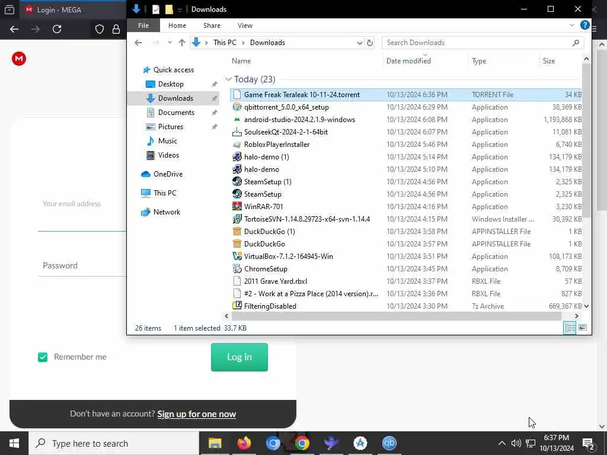Open the Share ribbon tab
This screenshot has width=607, height=455.
click(x=212, y=25)
